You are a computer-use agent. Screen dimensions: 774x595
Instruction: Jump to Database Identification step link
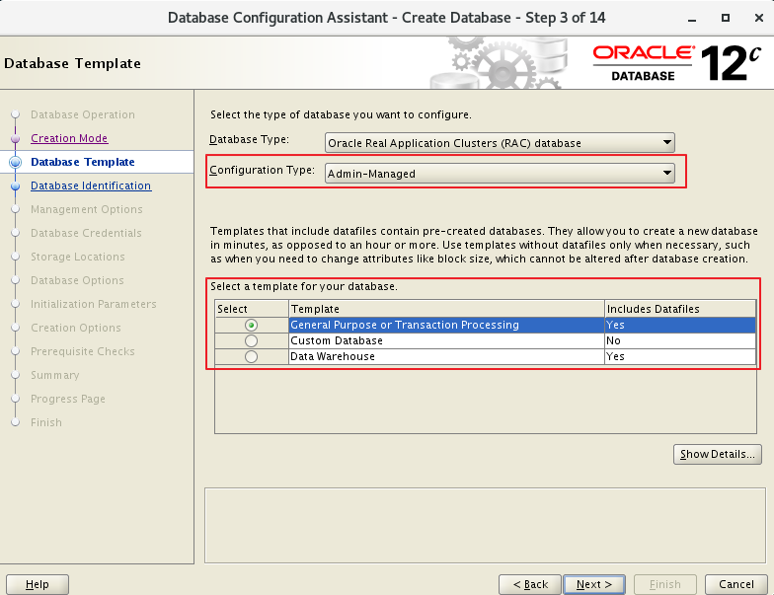[91, 186]
